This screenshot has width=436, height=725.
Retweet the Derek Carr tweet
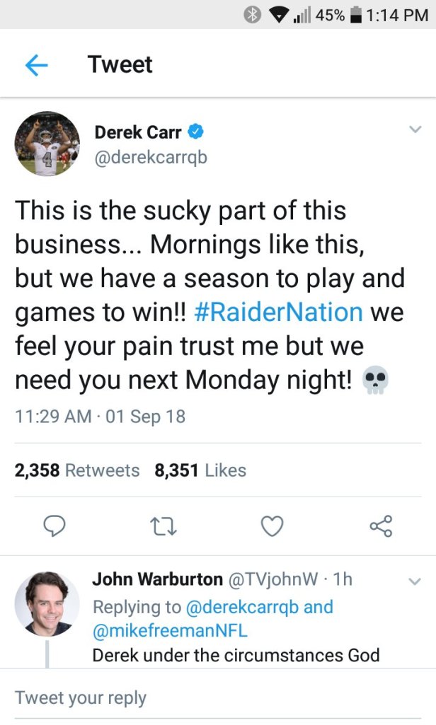pos(164,526)
